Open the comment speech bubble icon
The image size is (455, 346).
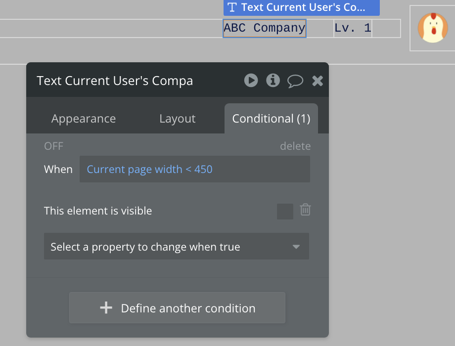[x=295, y=81]
